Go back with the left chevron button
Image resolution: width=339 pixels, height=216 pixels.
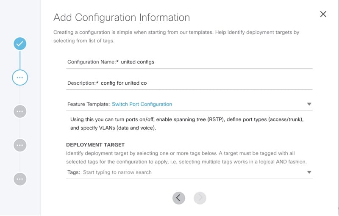point(178,198)
